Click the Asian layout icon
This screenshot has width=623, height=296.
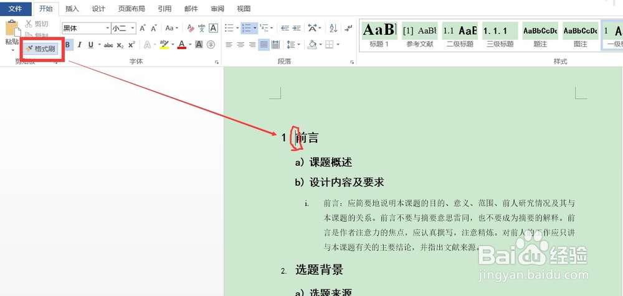click(313, 28)
